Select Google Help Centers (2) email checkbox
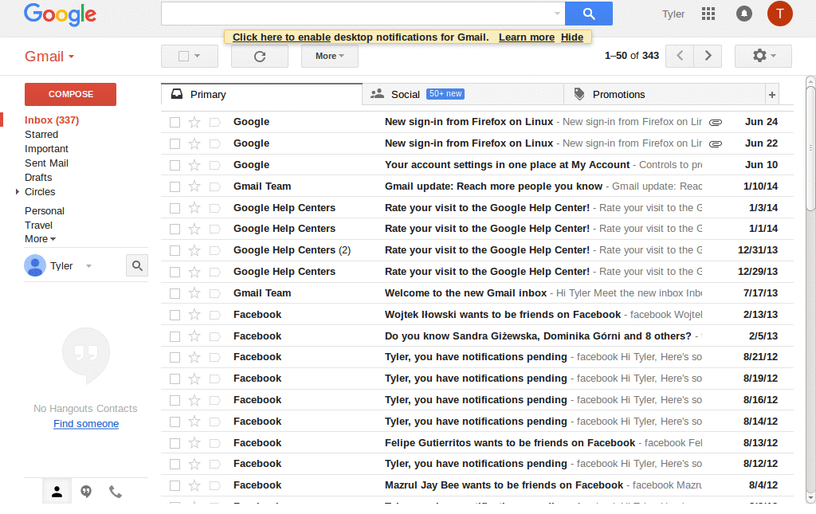The width and height of the screenshot is (816, 514). point(175,251)
